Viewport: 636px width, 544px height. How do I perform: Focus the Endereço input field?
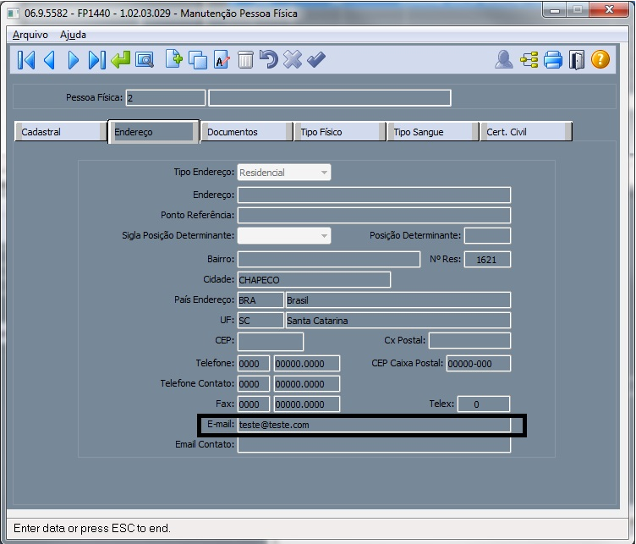click(374, 195)
